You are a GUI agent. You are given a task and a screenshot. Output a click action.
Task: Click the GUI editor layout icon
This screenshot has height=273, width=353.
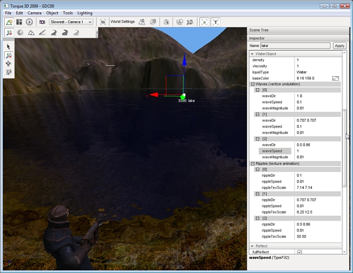click(19, 22)
